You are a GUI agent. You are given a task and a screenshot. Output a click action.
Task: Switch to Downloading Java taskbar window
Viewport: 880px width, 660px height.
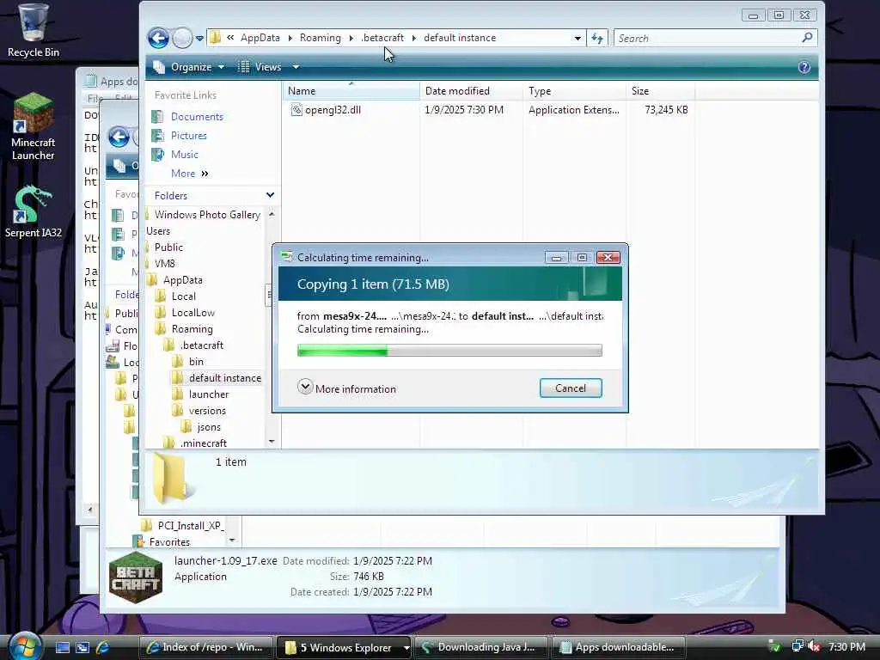click(x=482, y=648)
